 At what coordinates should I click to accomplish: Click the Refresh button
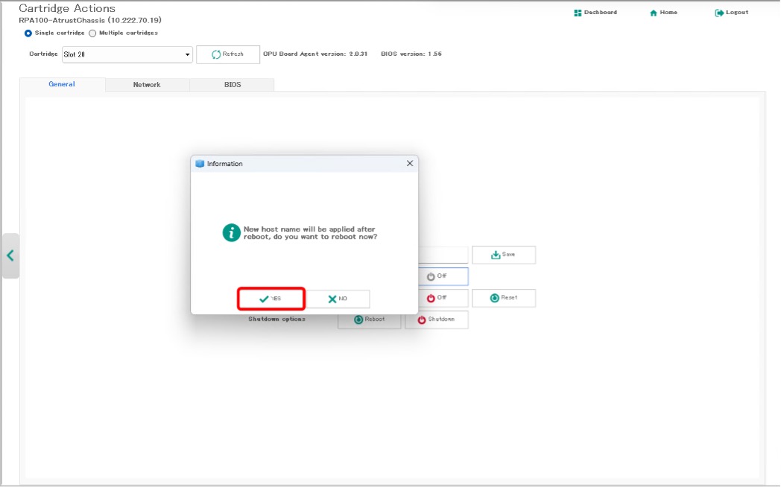(227, 54)
